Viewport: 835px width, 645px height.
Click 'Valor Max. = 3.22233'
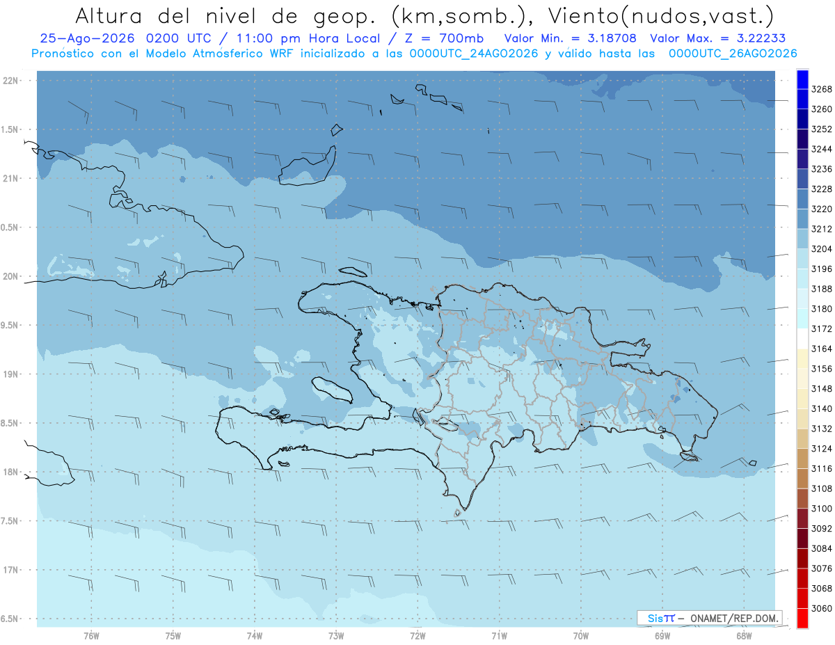(x=718, y=39)
